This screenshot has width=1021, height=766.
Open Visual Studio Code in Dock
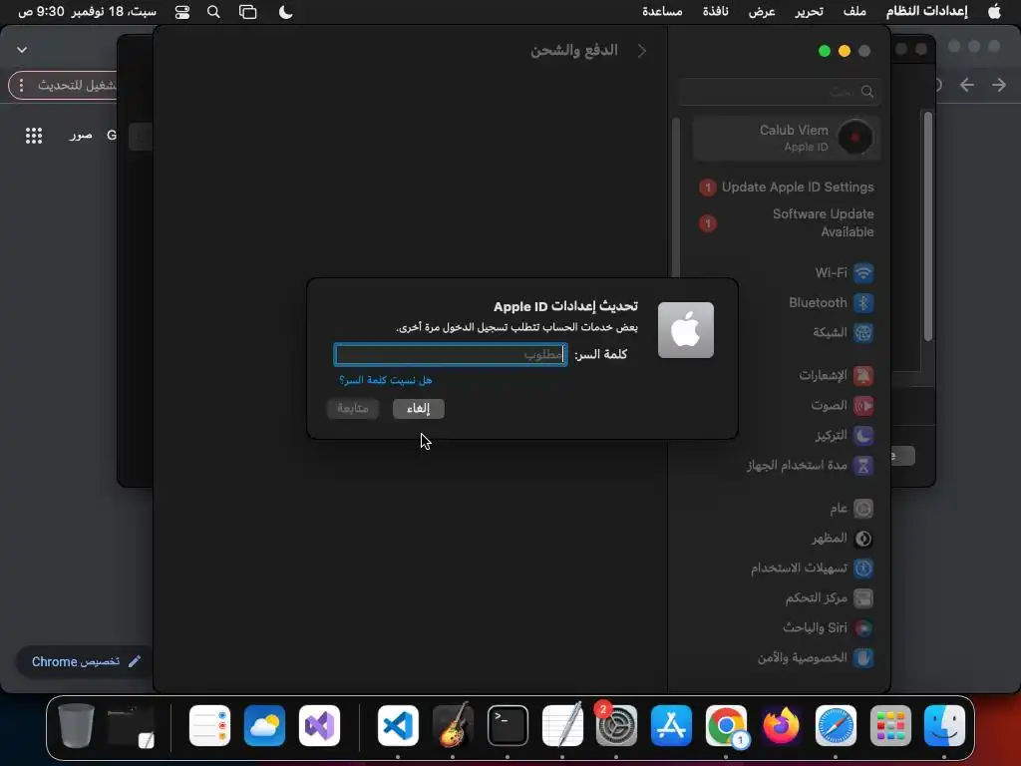[398, 726]
